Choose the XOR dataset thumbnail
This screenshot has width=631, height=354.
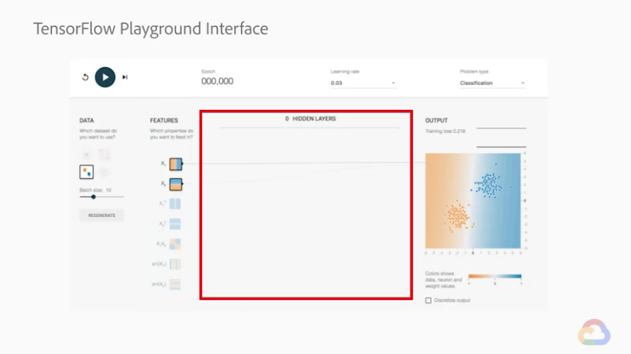point(104,155)
